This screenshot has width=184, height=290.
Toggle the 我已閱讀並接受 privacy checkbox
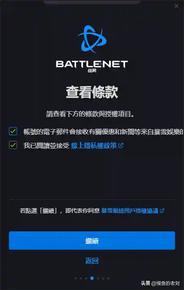(x=13, y=145)
